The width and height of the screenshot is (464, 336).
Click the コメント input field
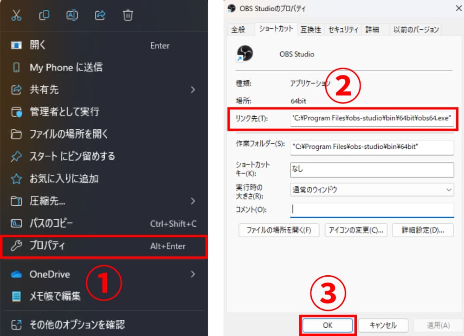tap(372, 210)
